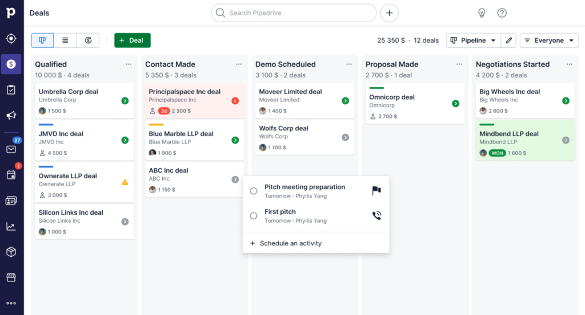Mark First pitch activity as done
Image resolution: width=585 pixels, height=315 pixels.
click(254, 216)
